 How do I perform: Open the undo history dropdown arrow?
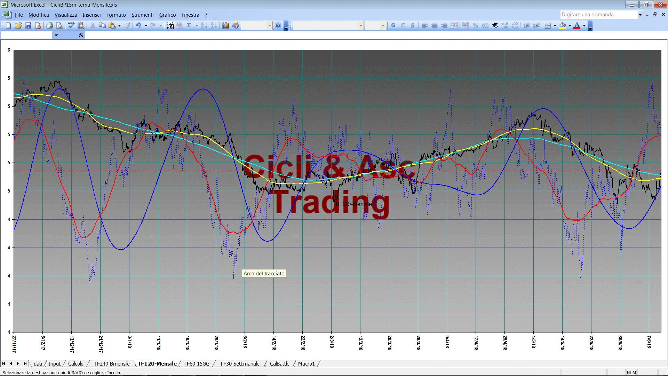point(146,25)
